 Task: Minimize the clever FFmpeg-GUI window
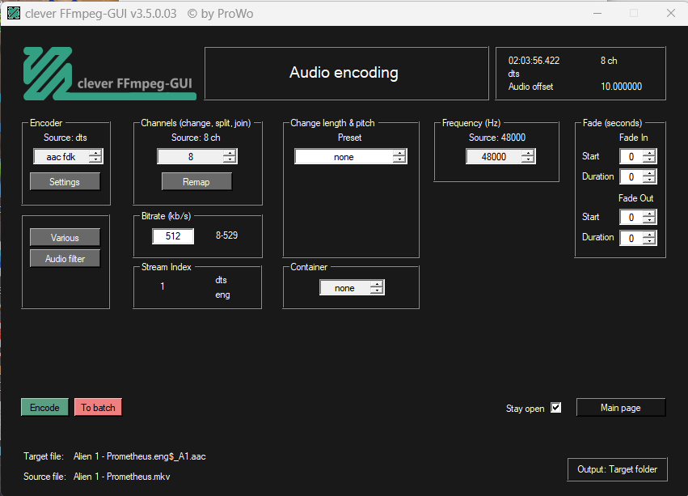point(597,13)
